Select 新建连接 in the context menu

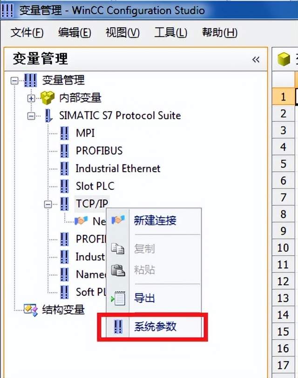click(155, 220)
